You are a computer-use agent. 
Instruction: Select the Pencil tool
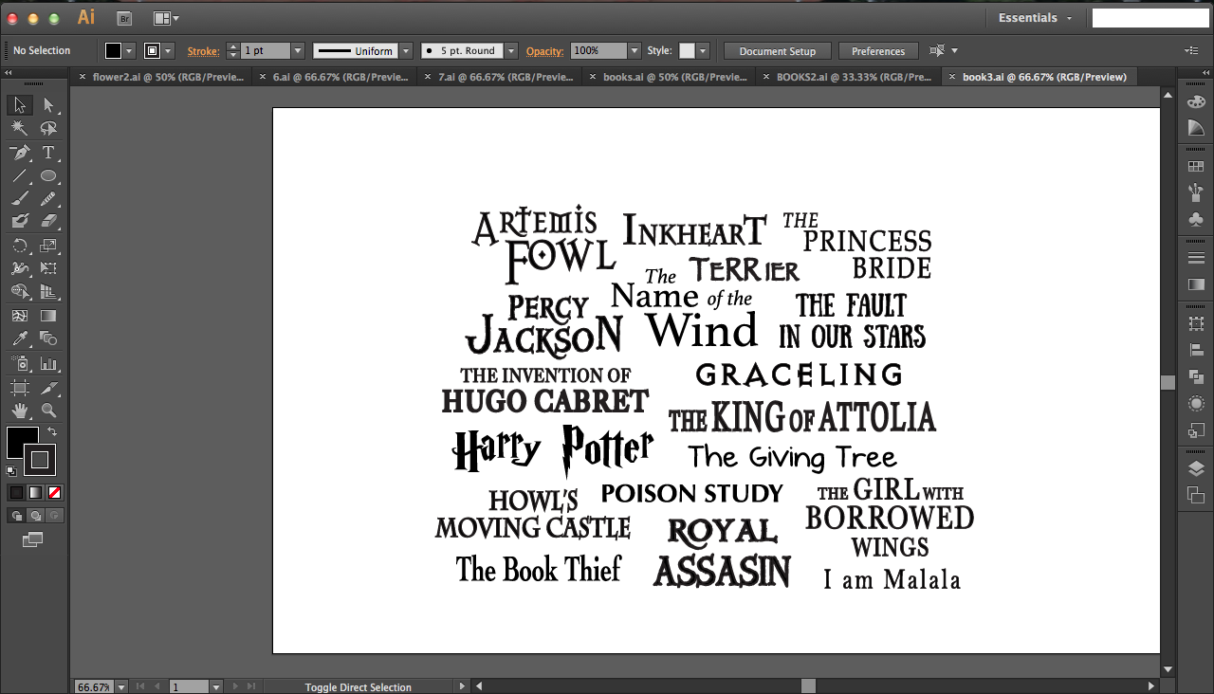(48, 199)
